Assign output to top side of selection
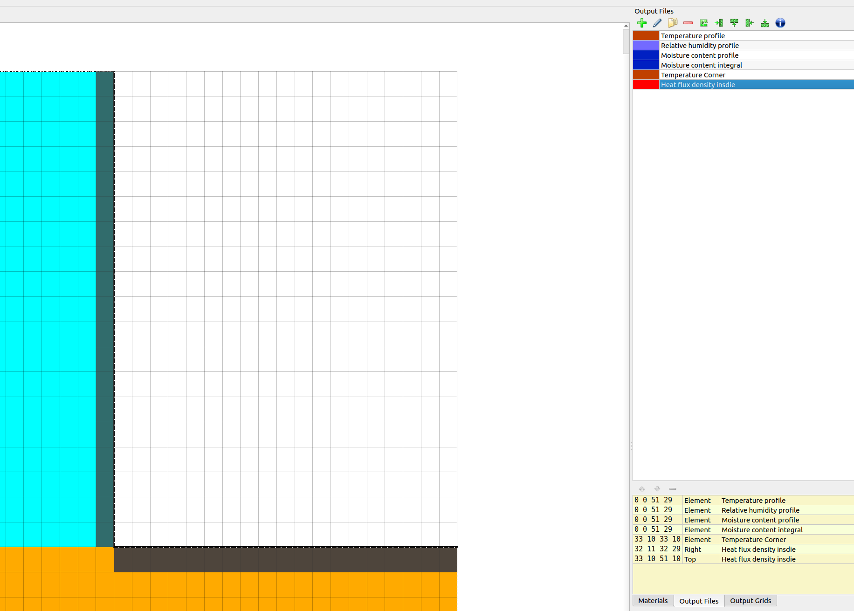Screen dimensions: 854x611 (x=734, y=23)
